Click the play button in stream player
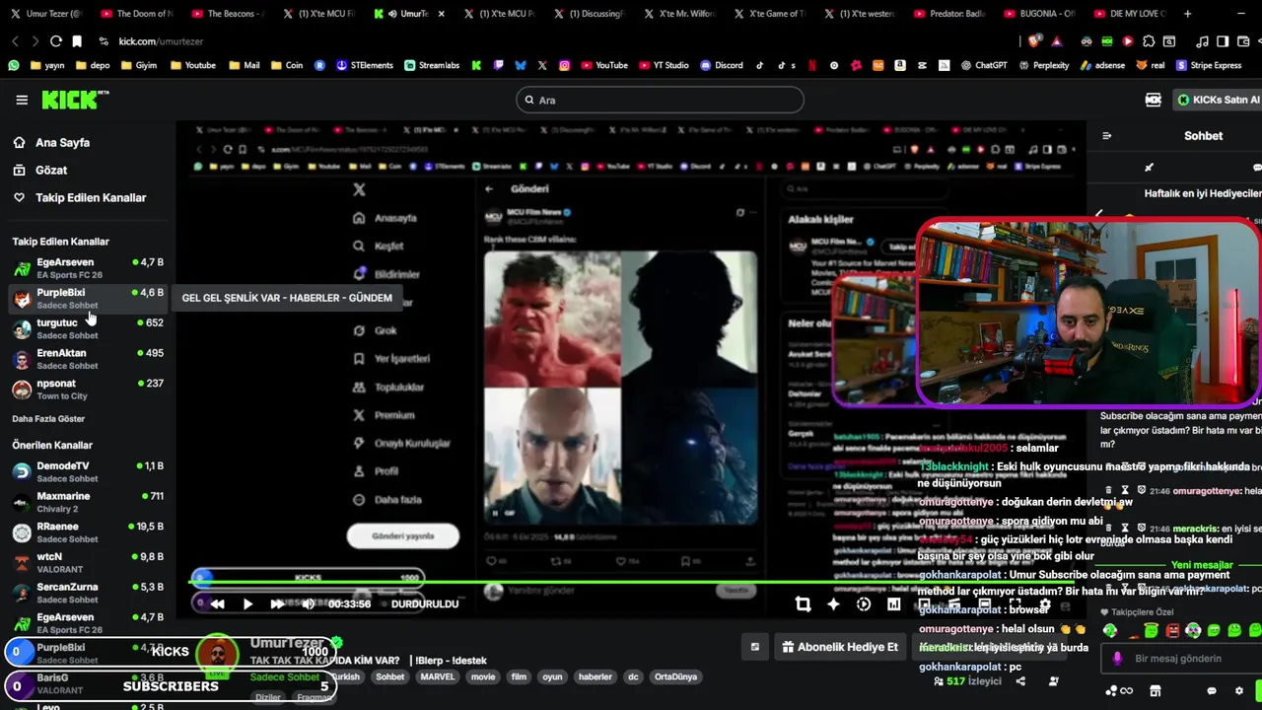 click(x=247, y=603)
